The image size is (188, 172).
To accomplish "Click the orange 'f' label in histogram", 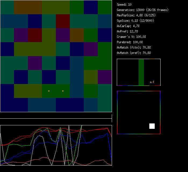I will click(x=153, y=82).
